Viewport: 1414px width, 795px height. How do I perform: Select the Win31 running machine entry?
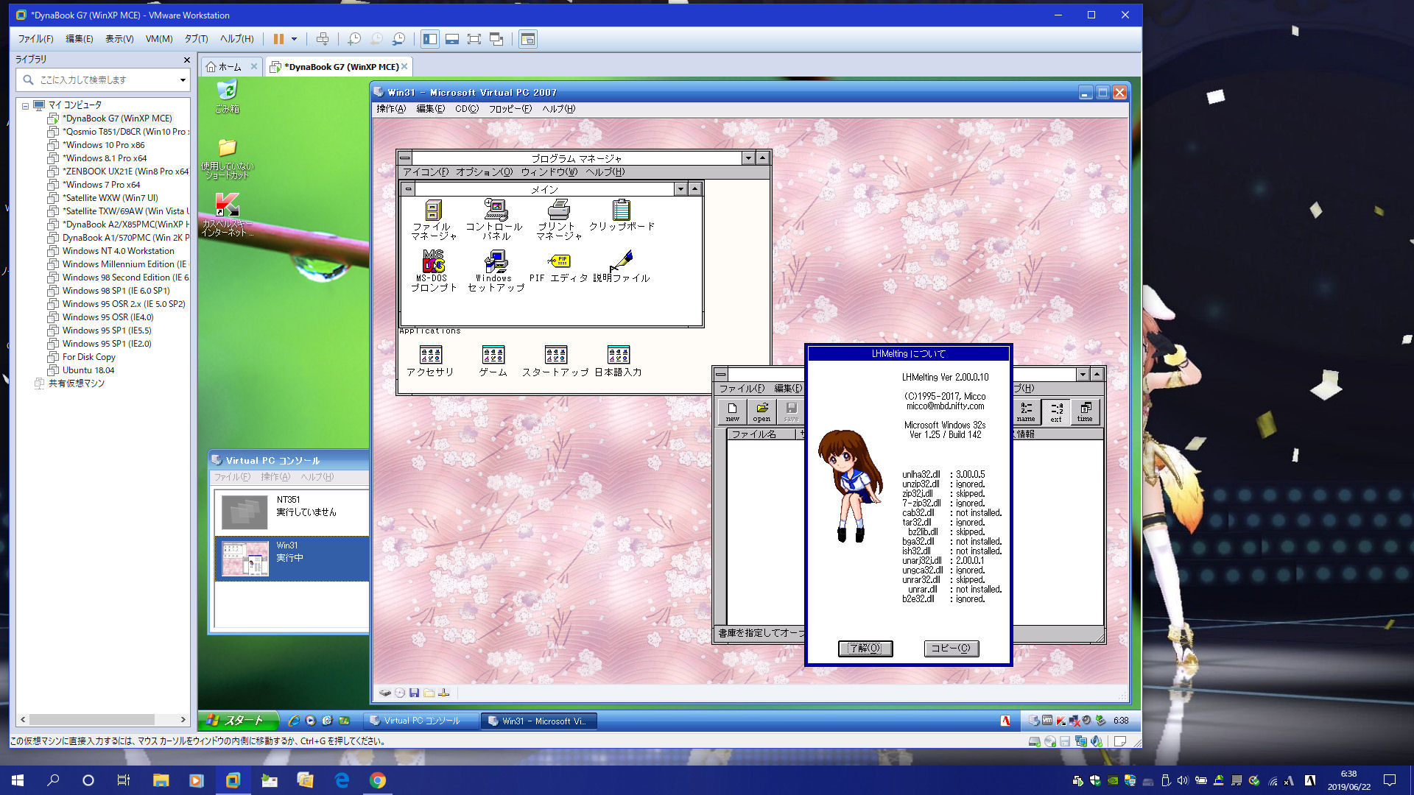(292, 558)
